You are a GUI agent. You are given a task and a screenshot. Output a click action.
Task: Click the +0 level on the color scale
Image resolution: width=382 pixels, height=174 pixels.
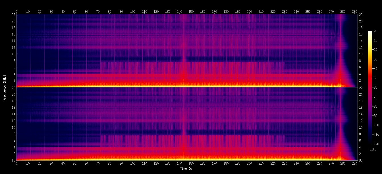click(374, 31)
